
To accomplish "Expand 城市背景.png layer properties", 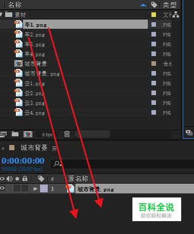I will click(x=35, y=189).
